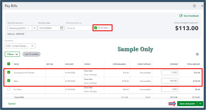This screenshot has width=206, height=110.
Task: Click the TOTAL AMOUNT column header
Action: coord(193,64)
